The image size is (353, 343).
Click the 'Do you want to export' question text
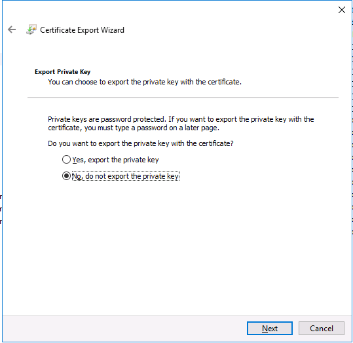(141, 143)
